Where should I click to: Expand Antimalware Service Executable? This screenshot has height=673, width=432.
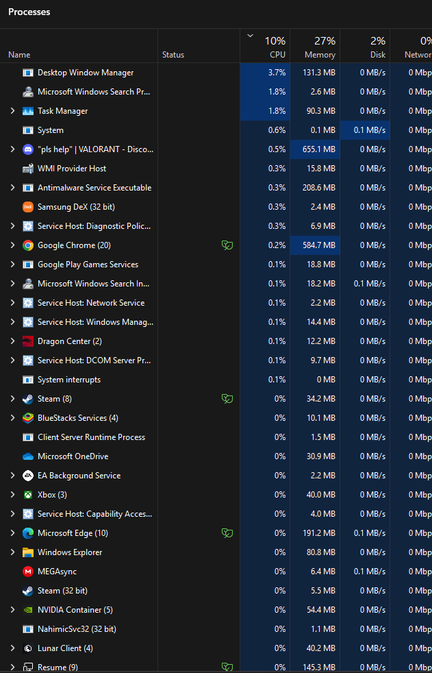click(12, 188)
